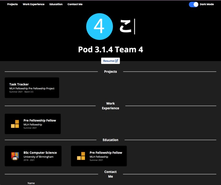Image resolution: width=221 pixels, height=185 pixels.
Task: Go to Work Experience in navbar
Action: coord(34,4)
